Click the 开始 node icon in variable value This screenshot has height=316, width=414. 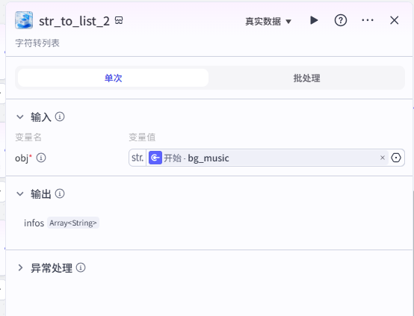[155, 158]
